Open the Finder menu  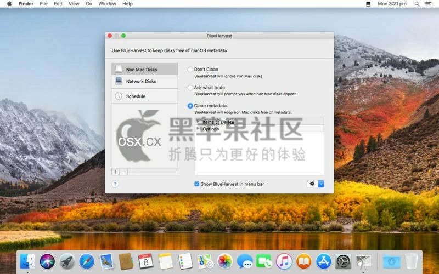pyautogui.click(x=26, y=4)
